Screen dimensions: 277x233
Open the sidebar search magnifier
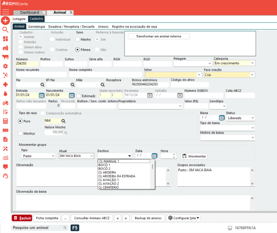pos(5,30)
